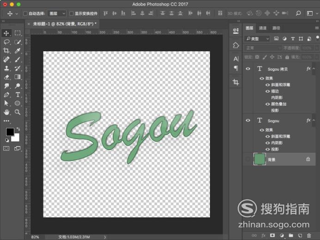This screenshot has width=320, height=240.
Task: Select the Rectangular Marquee tool
Action: (x=18, y=33)
